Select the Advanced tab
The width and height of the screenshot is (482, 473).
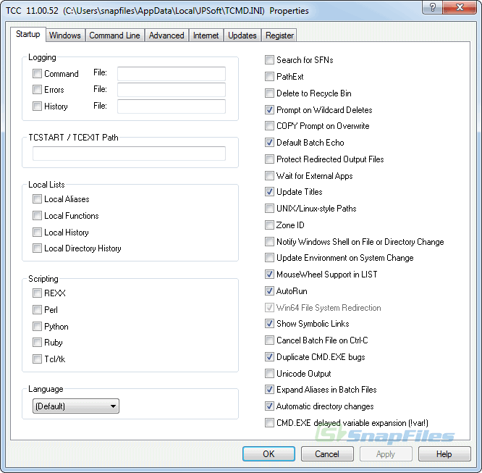tap(166, 35)
